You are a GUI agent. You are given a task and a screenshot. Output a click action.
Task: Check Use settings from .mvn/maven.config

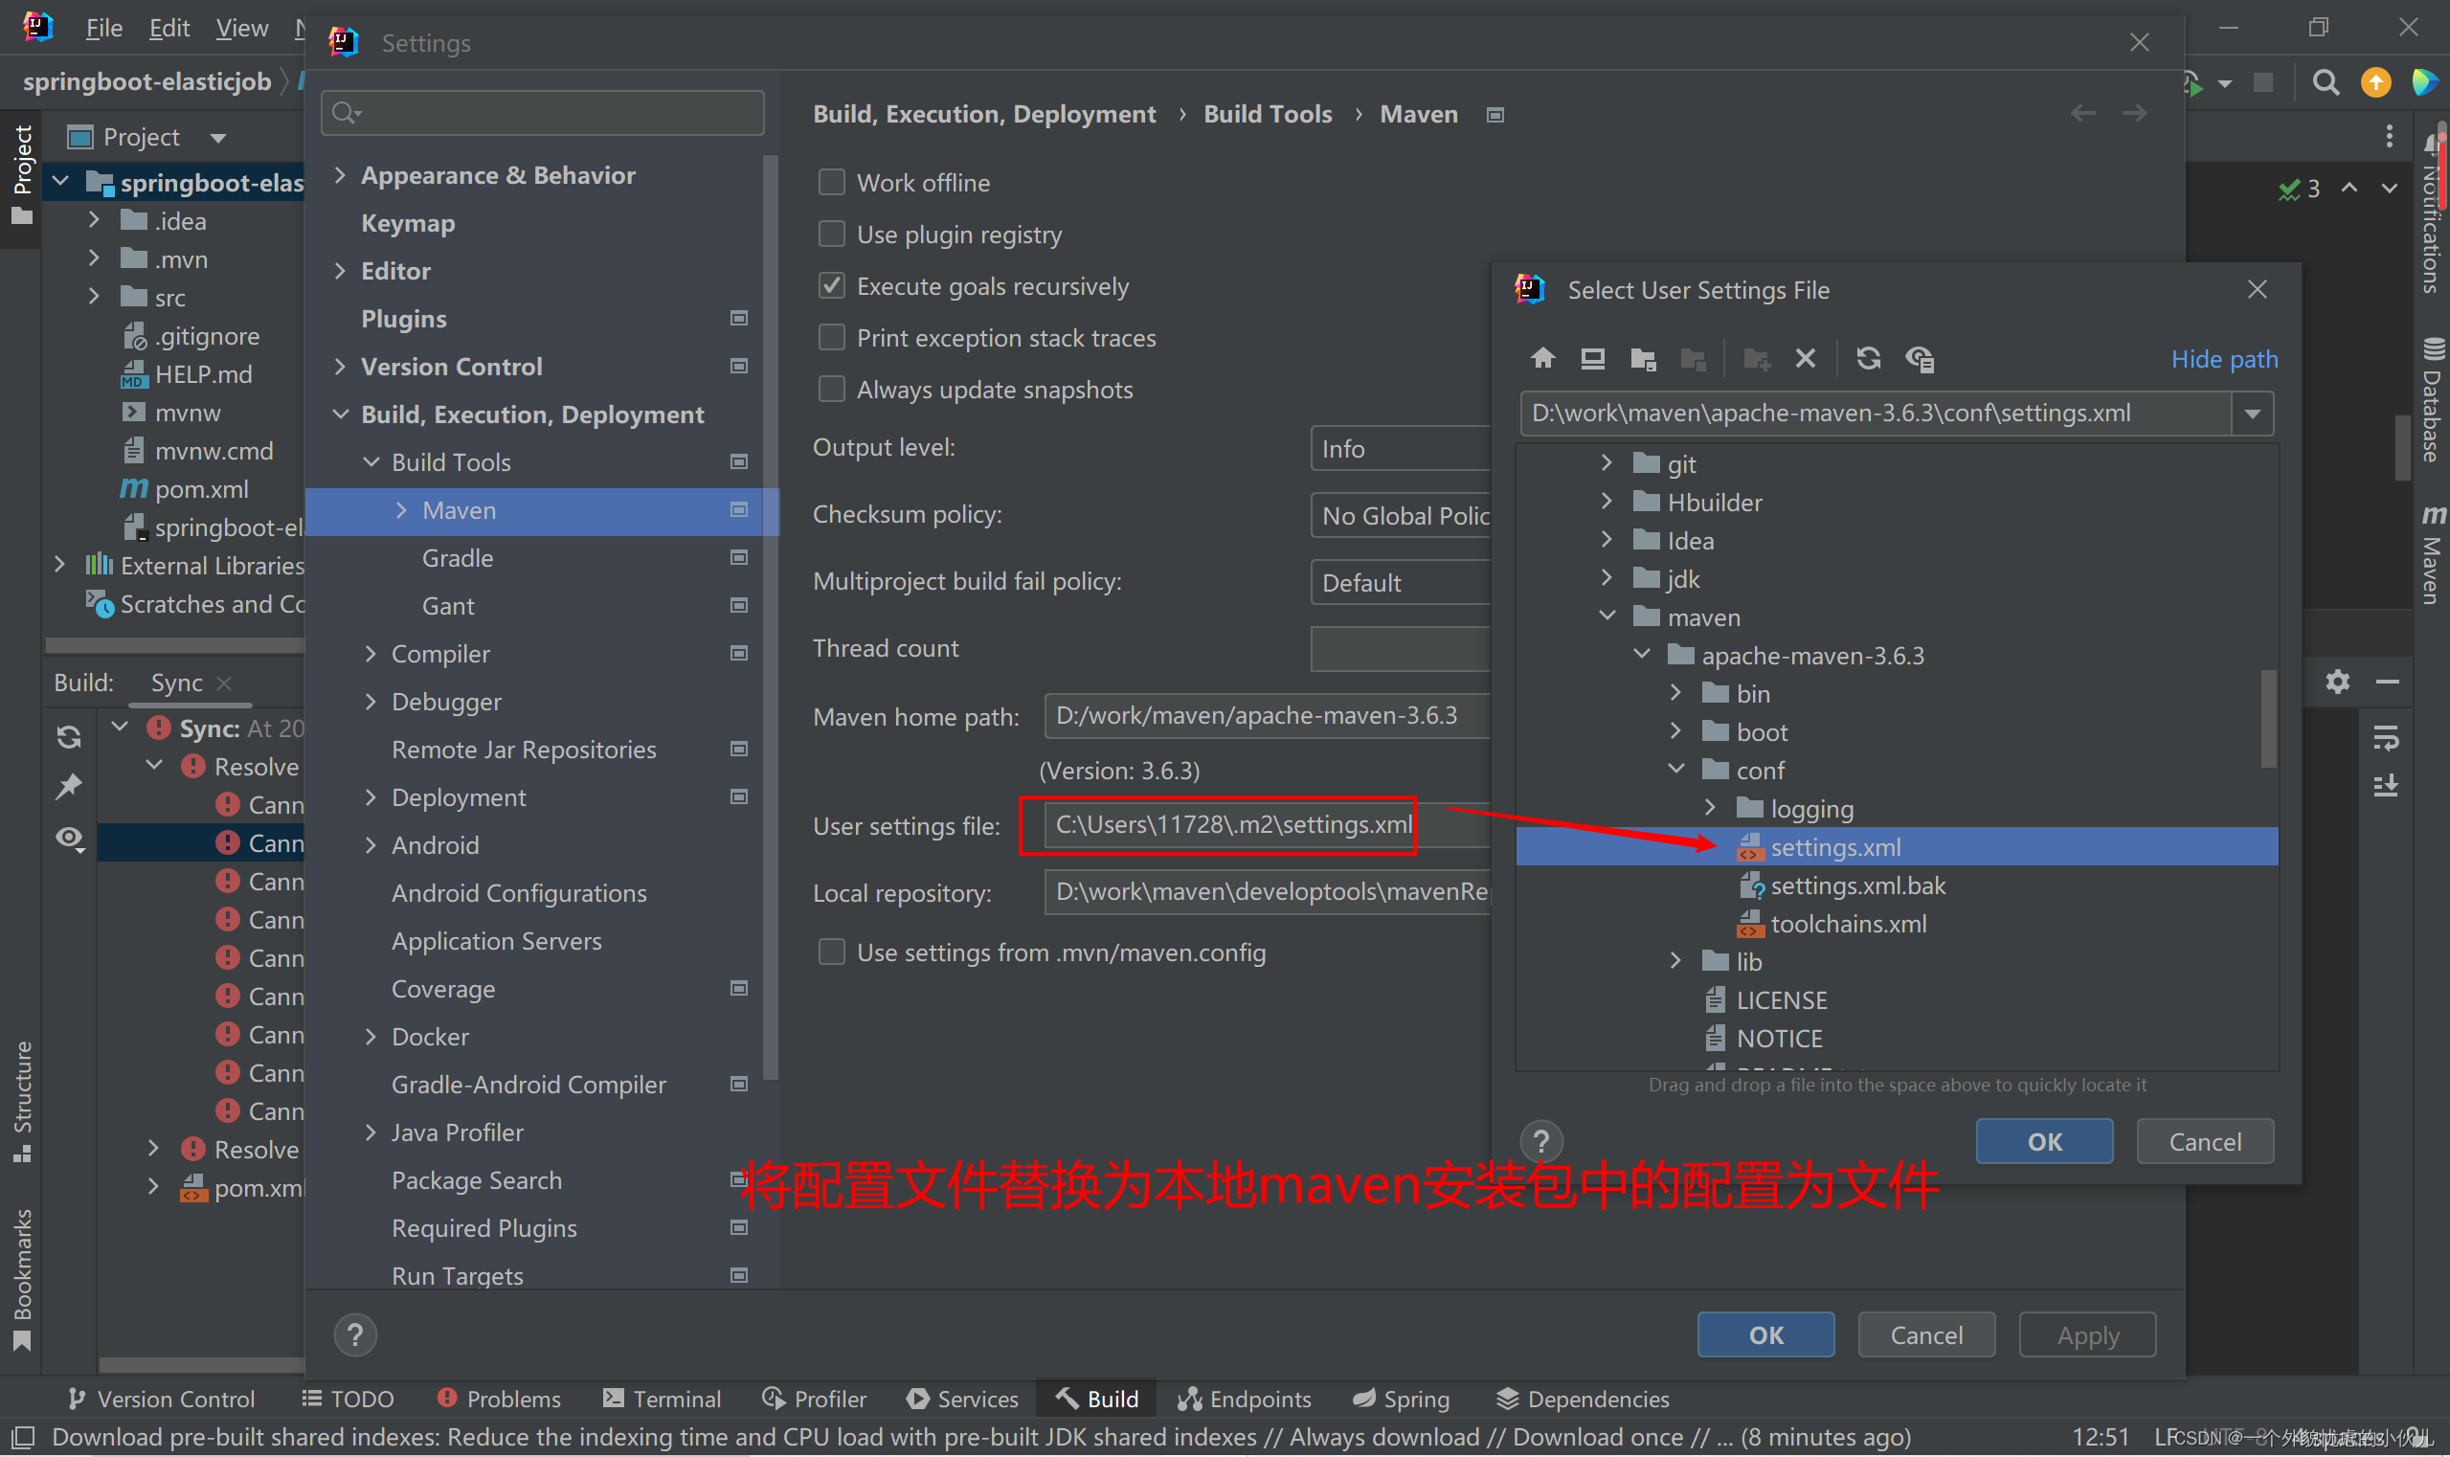click(832, 952)
